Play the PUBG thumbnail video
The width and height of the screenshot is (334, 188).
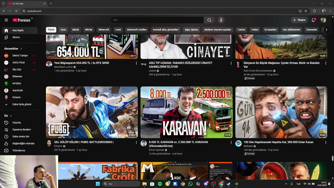click(92, 112)
